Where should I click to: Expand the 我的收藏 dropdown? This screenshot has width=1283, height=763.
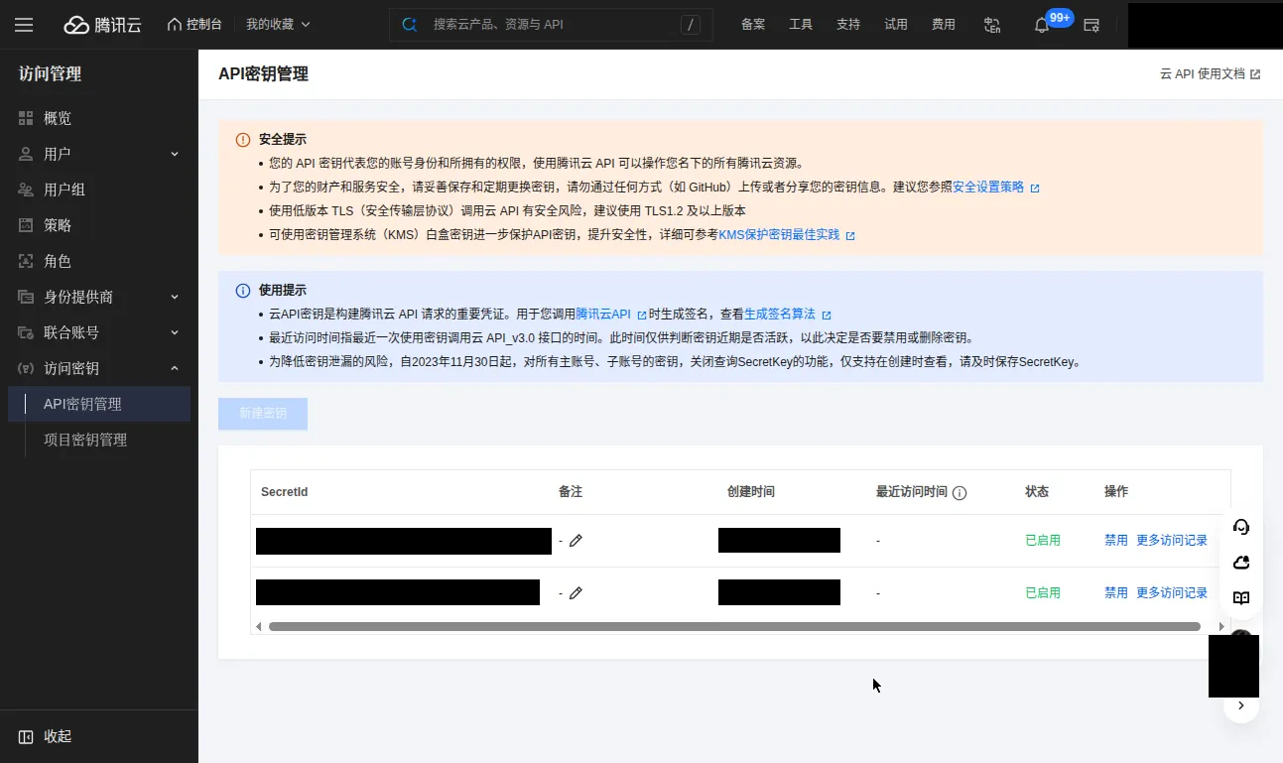(x=278, y=24)
